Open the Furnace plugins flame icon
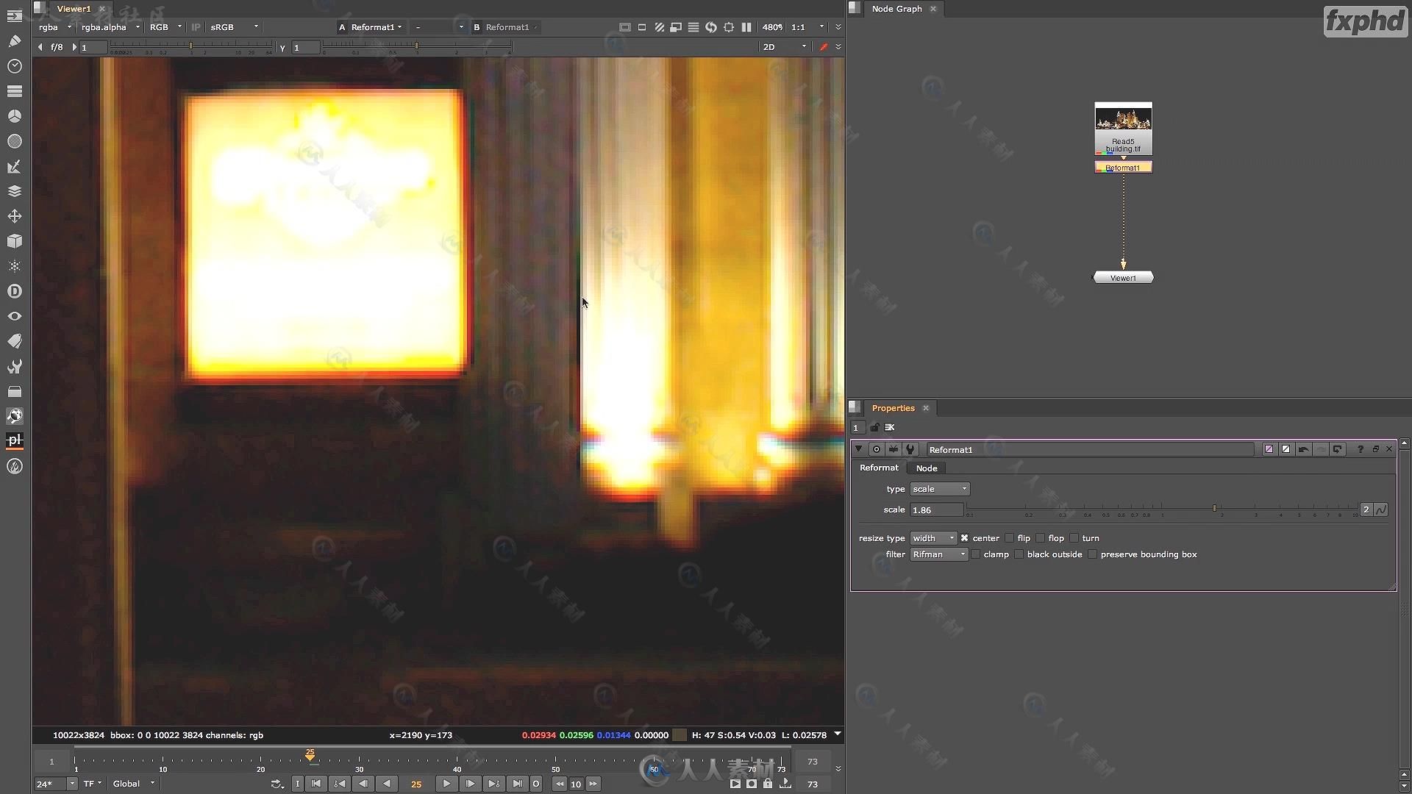 (14, 466)
